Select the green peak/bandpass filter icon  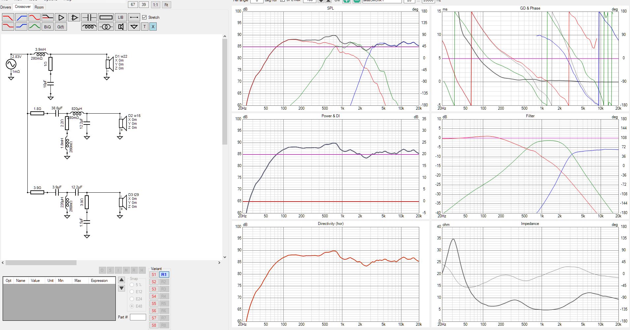coord(34,27)
